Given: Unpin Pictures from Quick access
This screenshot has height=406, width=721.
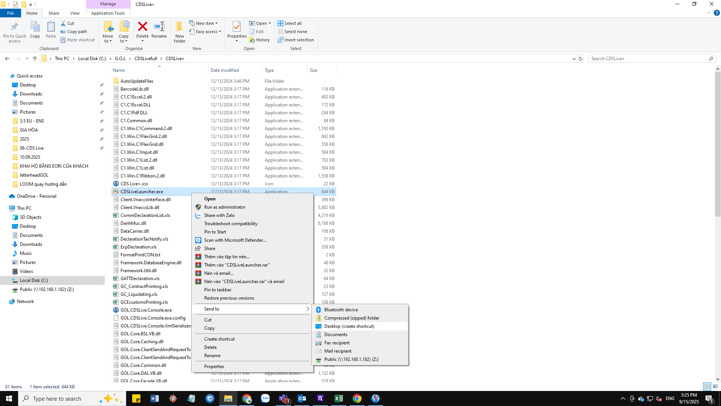Looking at the screenshot, I should (x=102, y=112).
